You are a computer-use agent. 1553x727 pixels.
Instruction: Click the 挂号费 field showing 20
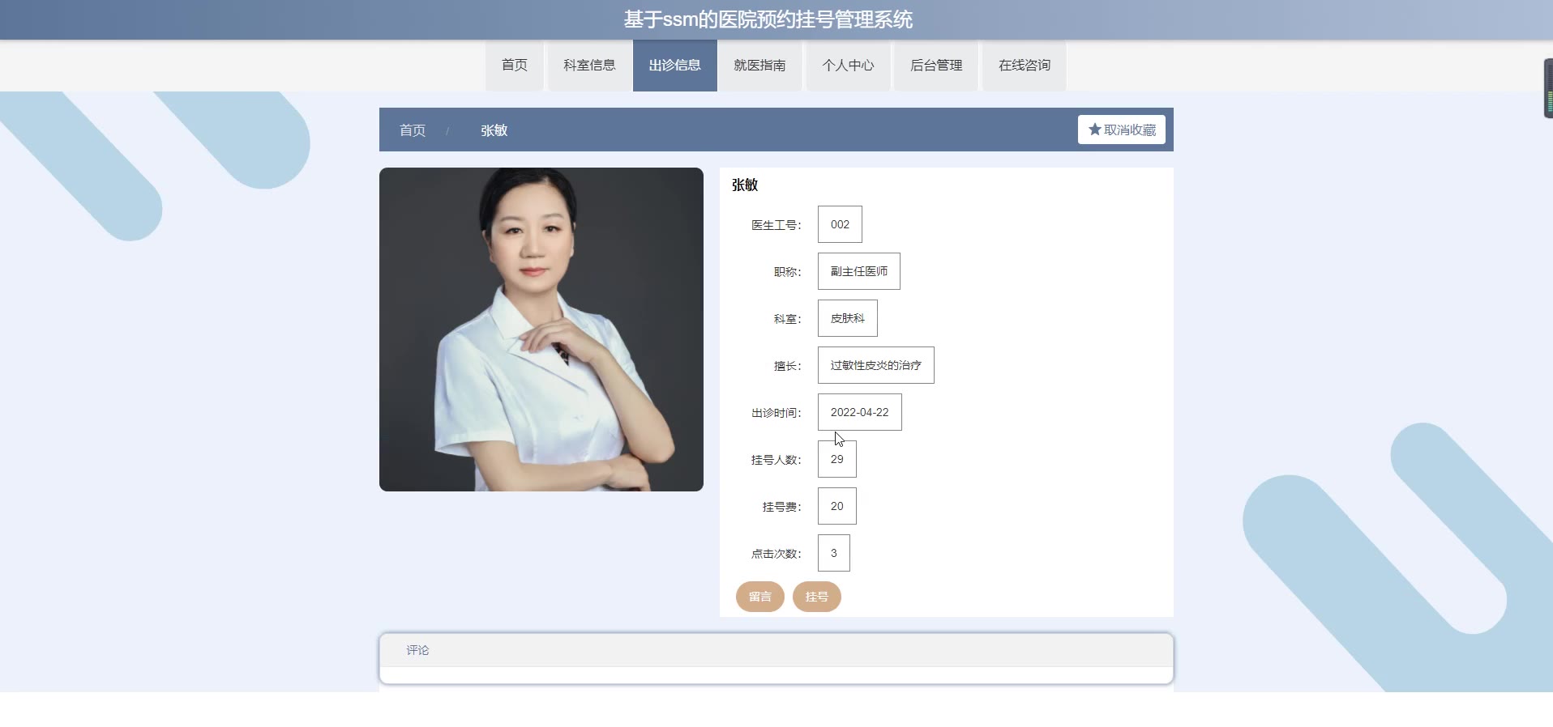(837, 506)
